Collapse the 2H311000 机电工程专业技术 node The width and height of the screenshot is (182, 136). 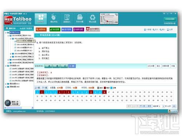[11, 38]
